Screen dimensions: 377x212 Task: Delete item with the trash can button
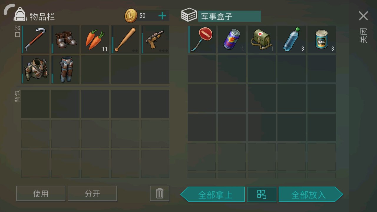coord(160,193)
